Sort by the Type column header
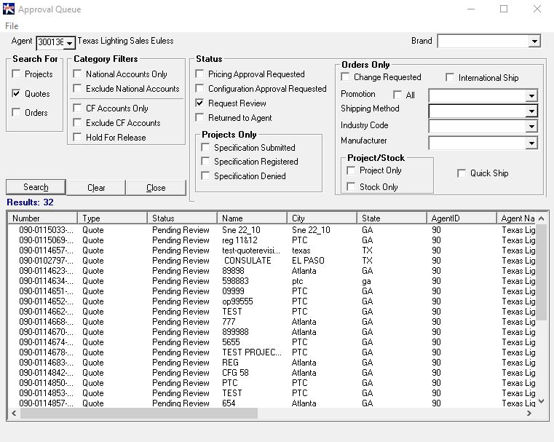Viewport: 554px width, 442px height. [112, 218]
